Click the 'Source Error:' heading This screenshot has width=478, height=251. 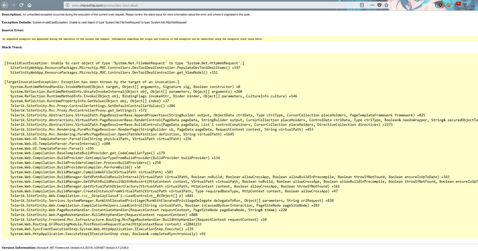[13, 30]
